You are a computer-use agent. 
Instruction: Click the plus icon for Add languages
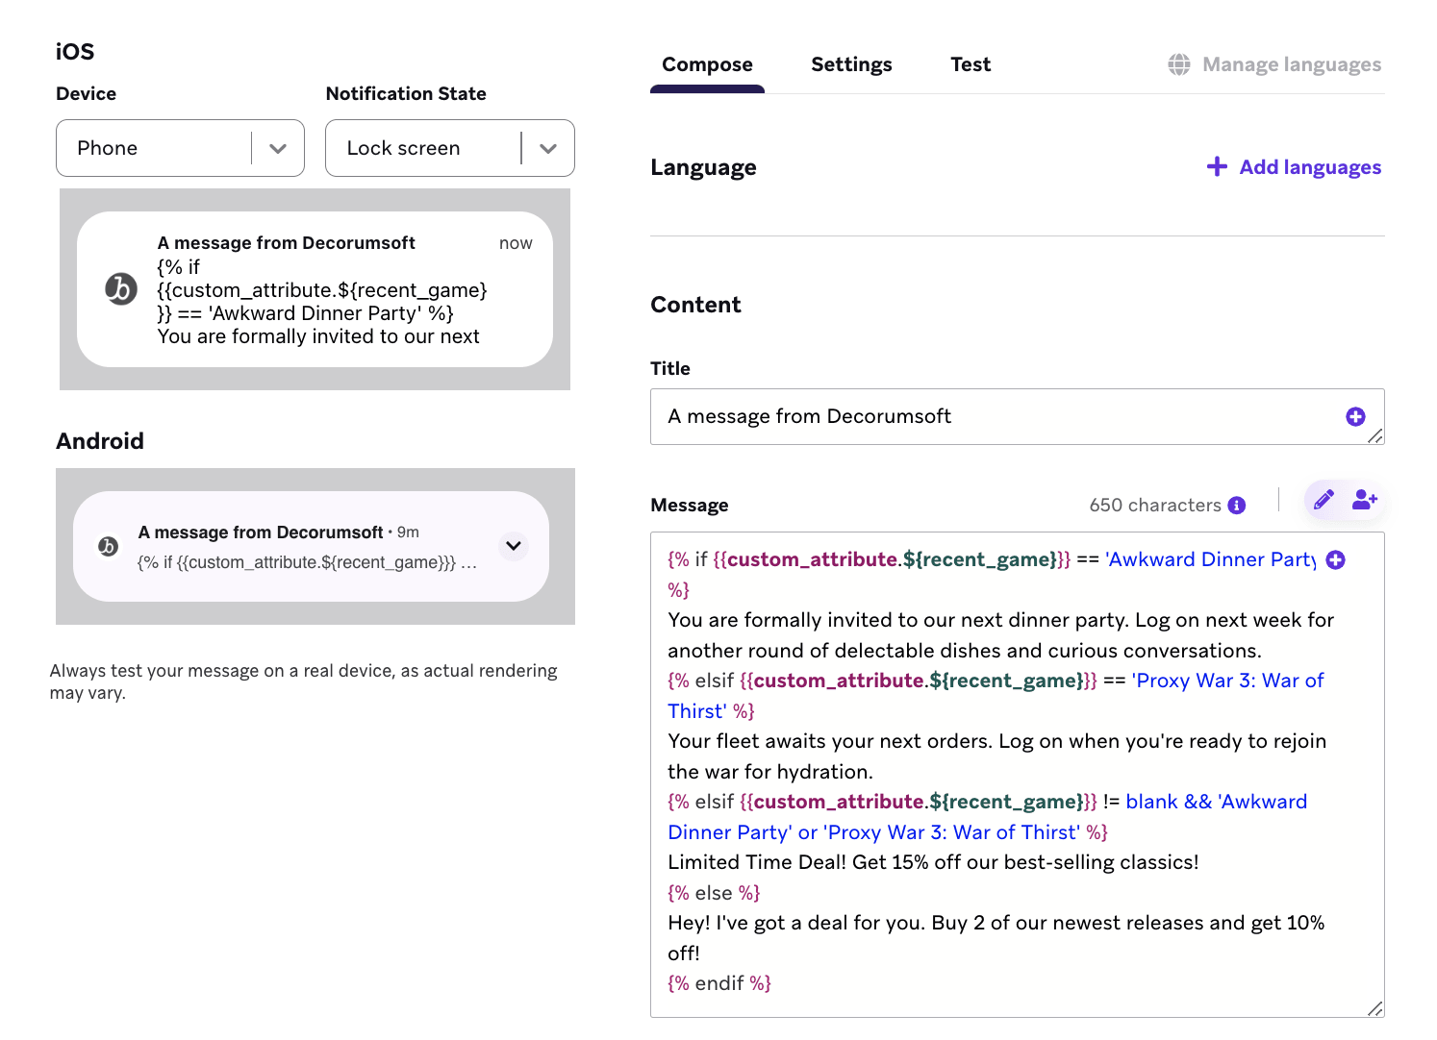point(1217,166)
